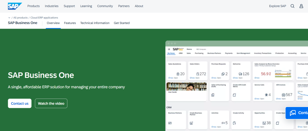Click the Business Partners tile card icon

tap(170, 123)
